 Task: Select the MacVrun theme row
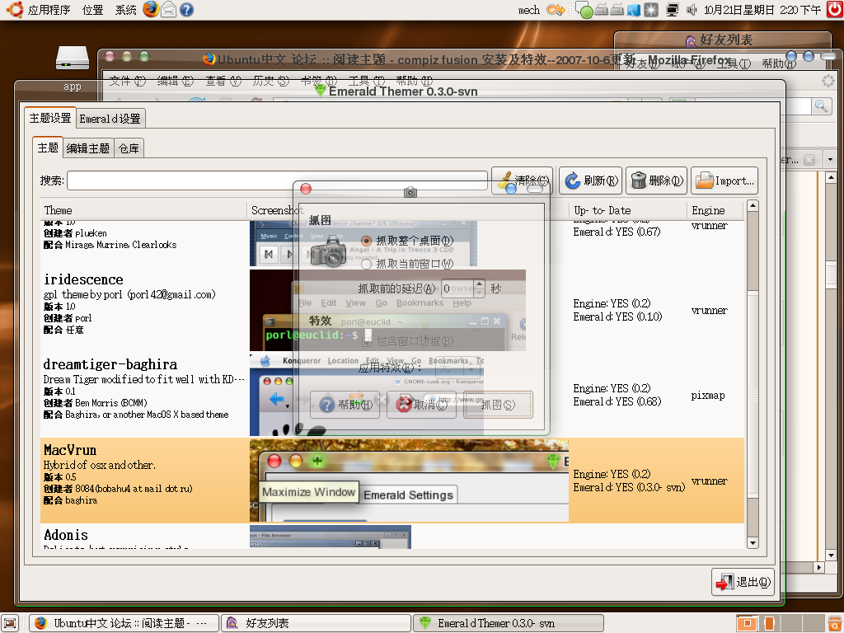point(392,481)
